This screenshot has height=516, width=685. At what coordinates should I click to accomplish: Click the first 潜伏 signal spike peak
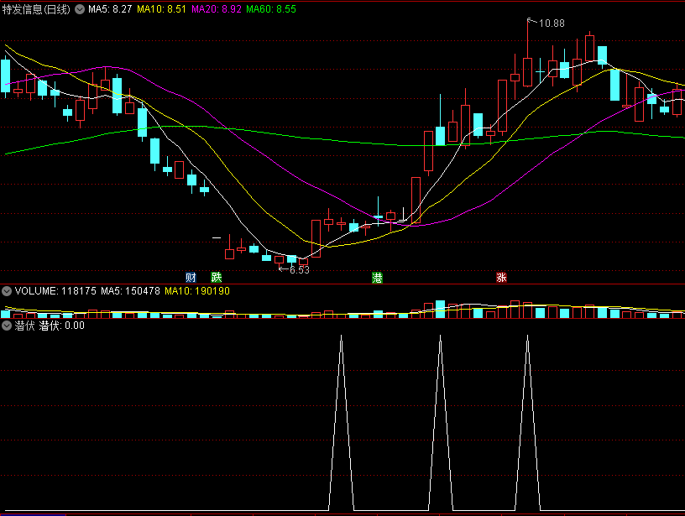341,336
